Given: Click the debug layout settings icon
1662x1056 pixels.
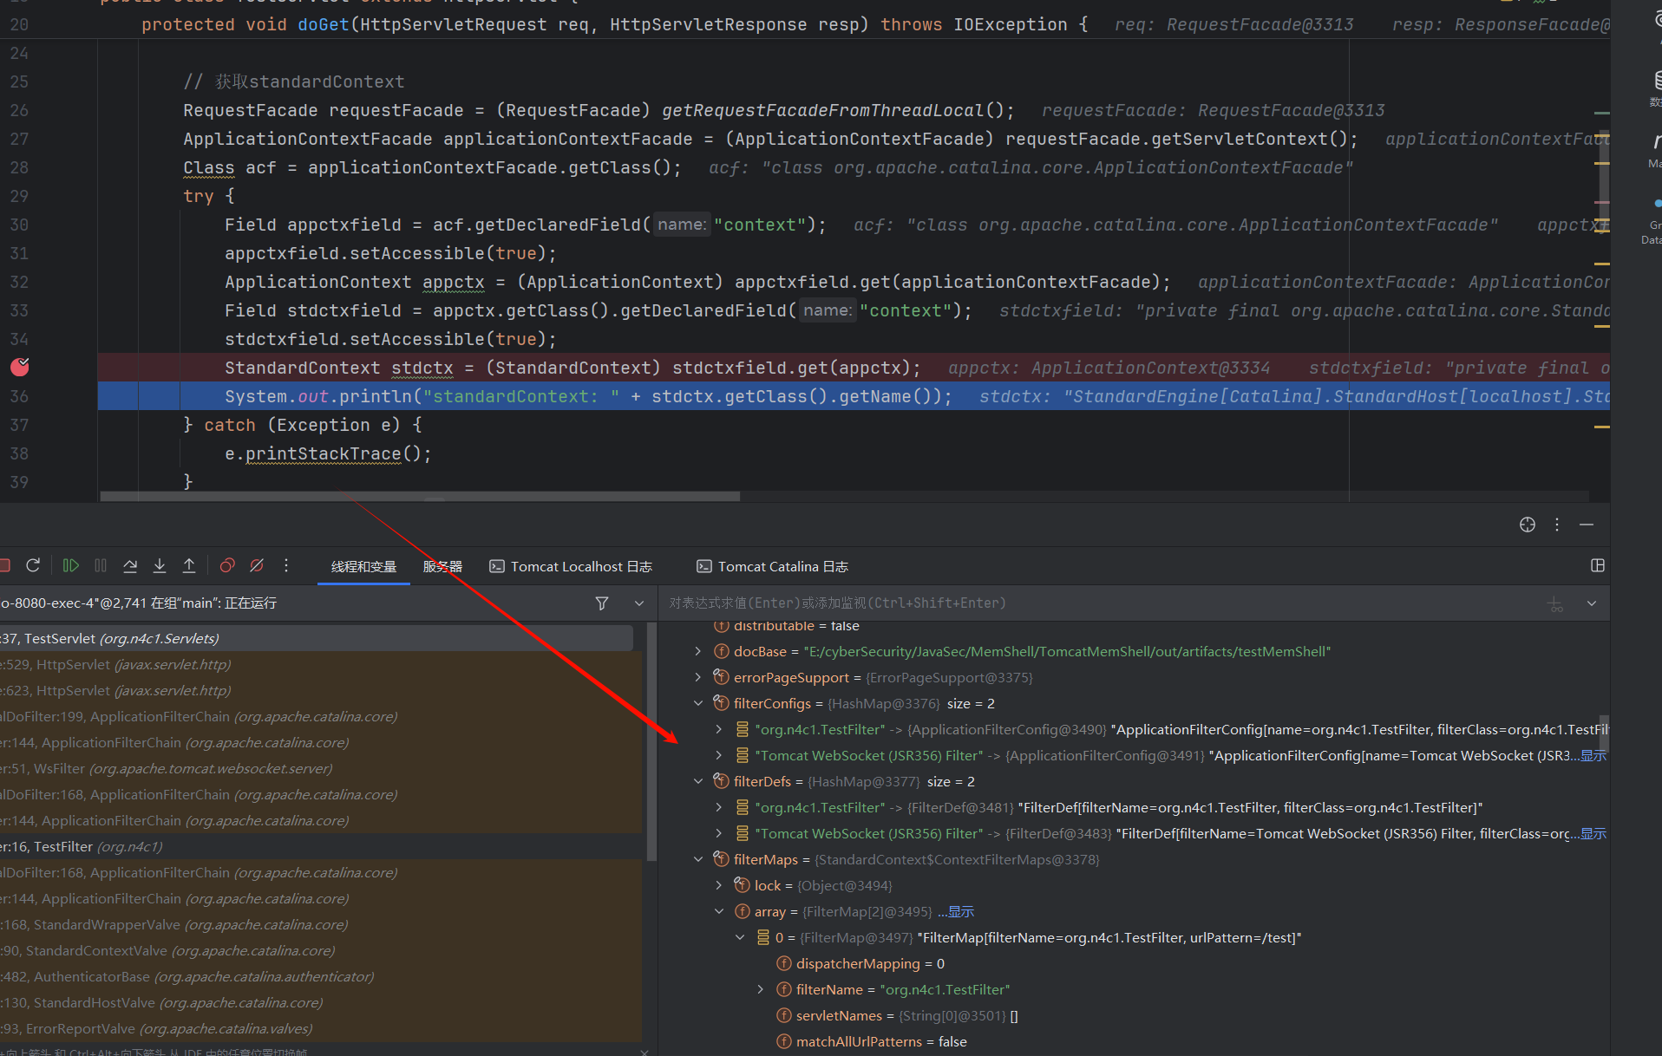Looking at the screenshot, I should coord(1597,566).
